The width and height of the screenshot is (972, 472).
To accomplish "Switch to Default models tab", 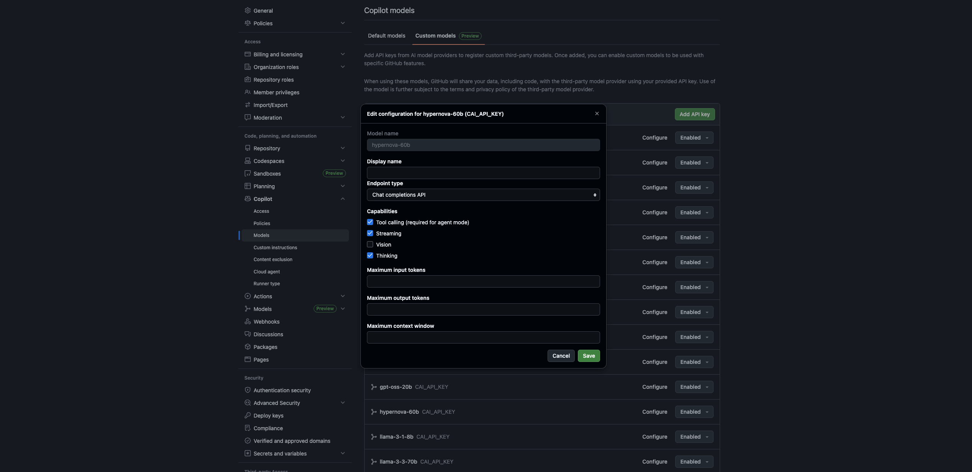I will (x=386, y=36).
